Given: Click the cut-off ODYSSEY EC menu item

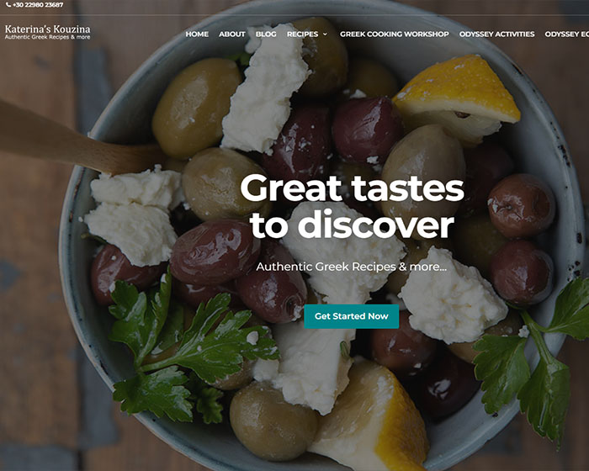Looking at the screenshot, I should click(x=567, y=34).
